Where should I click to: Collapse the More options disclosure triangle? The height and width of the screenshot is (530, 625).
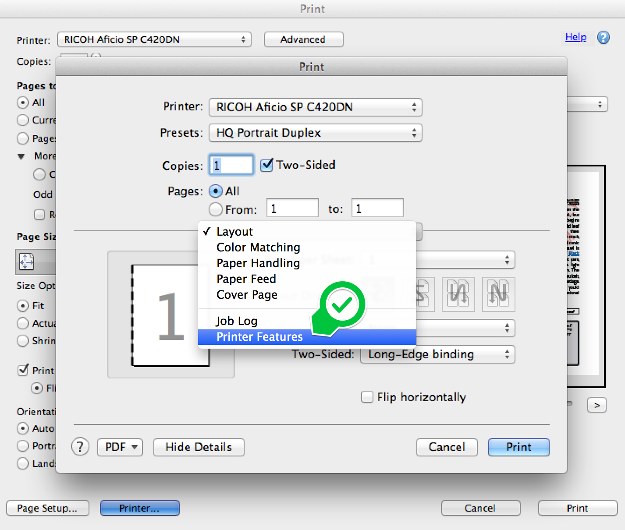point(21,156)
